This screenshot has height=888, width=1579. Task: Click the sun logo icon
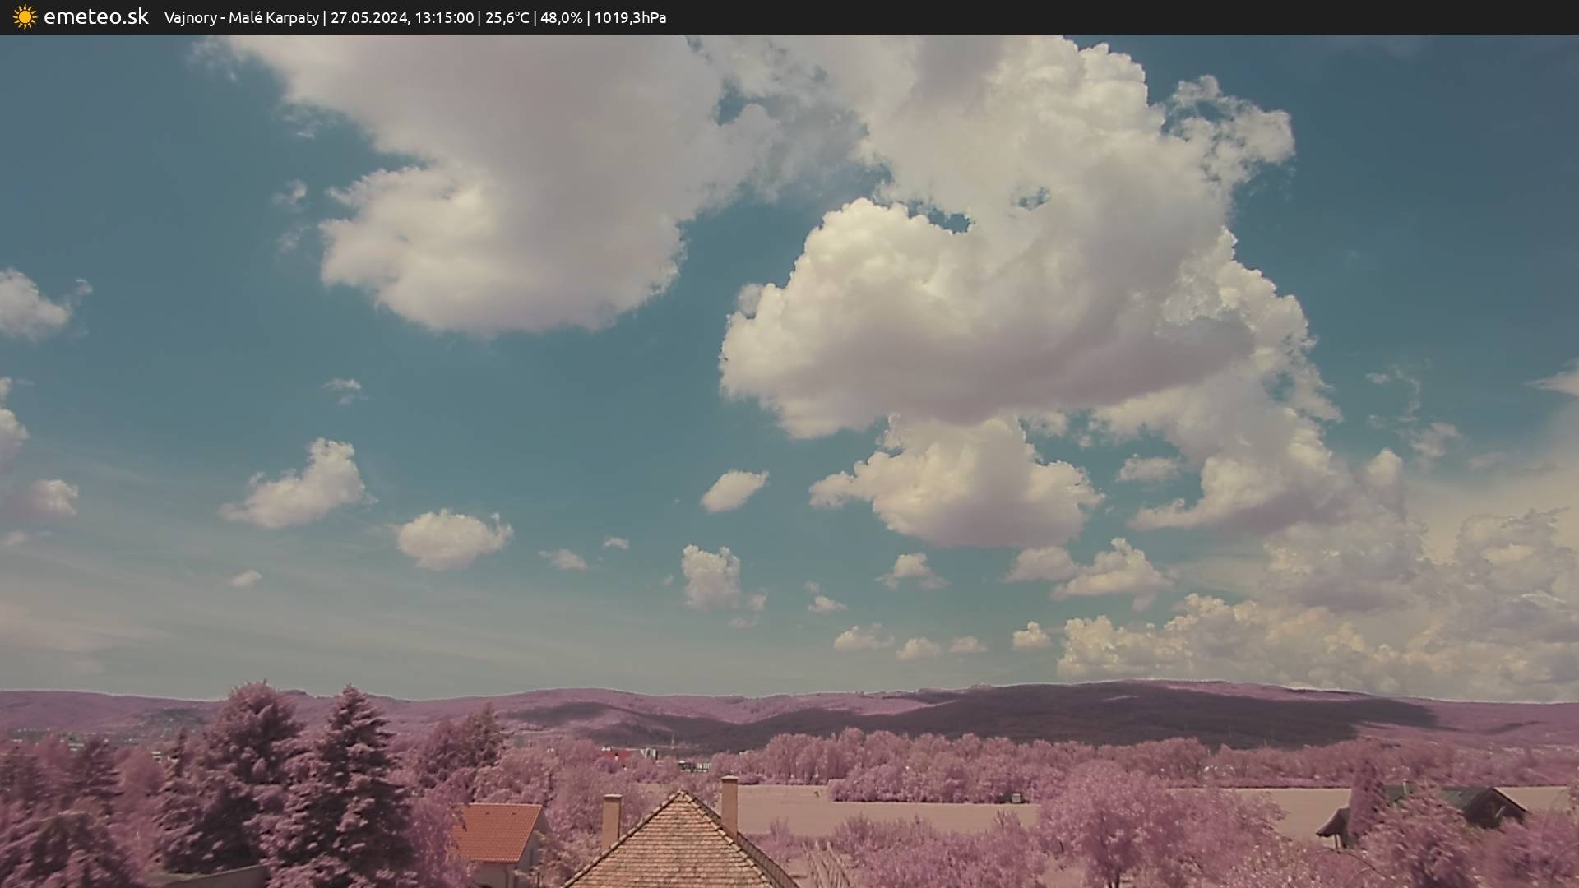25,17
